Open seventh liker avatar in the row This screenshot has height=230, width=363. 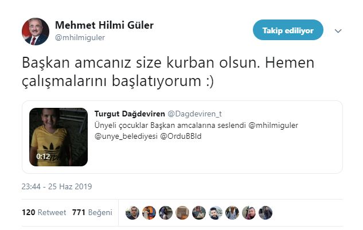[232, 213]
